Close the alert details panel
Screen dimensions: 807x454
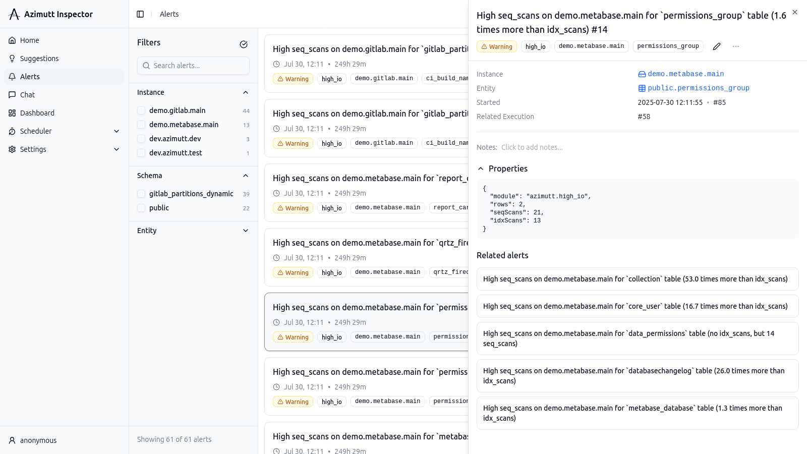click(x=795, y=12)
